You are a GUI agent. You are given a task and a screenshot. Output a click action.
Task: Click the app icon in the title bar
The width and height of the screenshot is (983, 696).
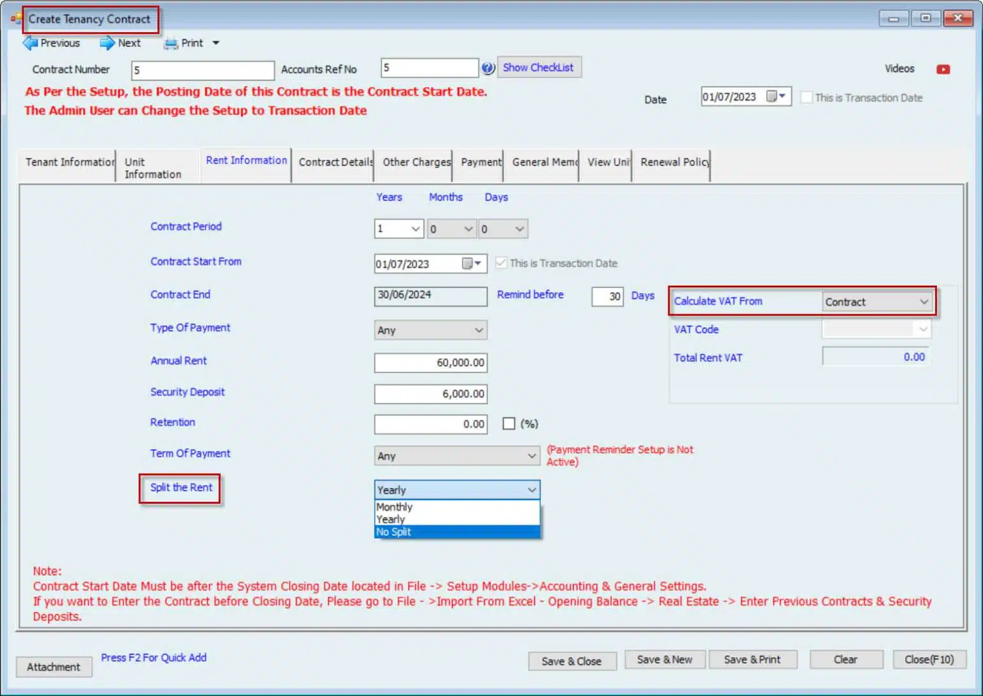click(x=15, y=19)
